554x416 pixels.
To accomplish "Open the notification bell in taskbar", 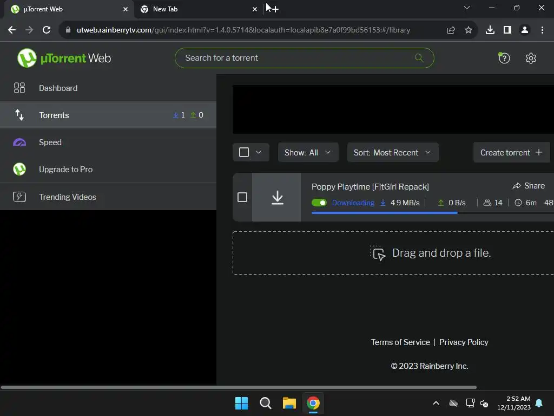I will [x=539, y=403].
